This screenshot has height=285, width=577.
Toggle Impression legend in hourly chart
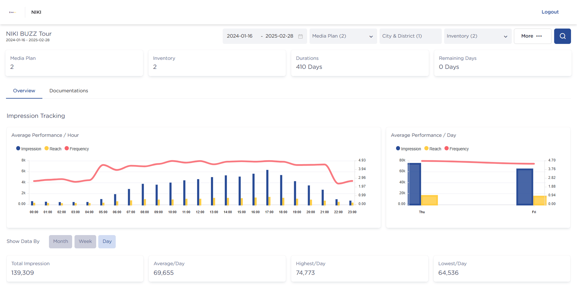[29, 149]
